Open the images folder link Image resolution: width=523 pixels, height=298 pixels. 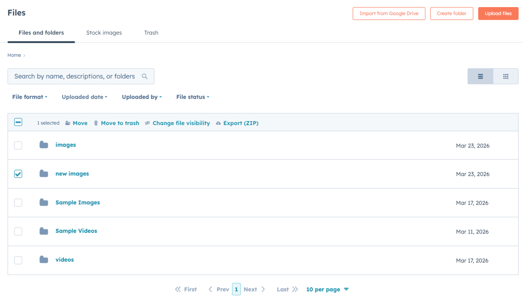(66, 145)
